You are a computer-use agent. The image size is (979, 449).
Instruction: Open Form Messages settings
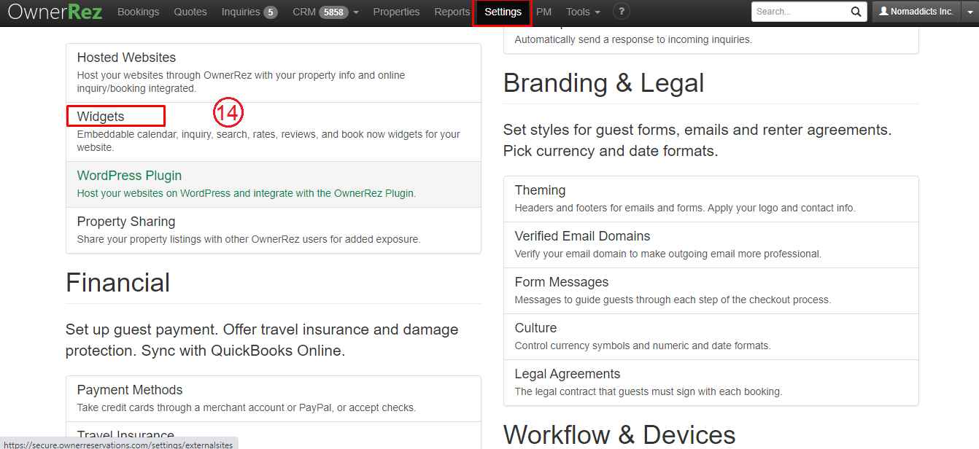711,291
